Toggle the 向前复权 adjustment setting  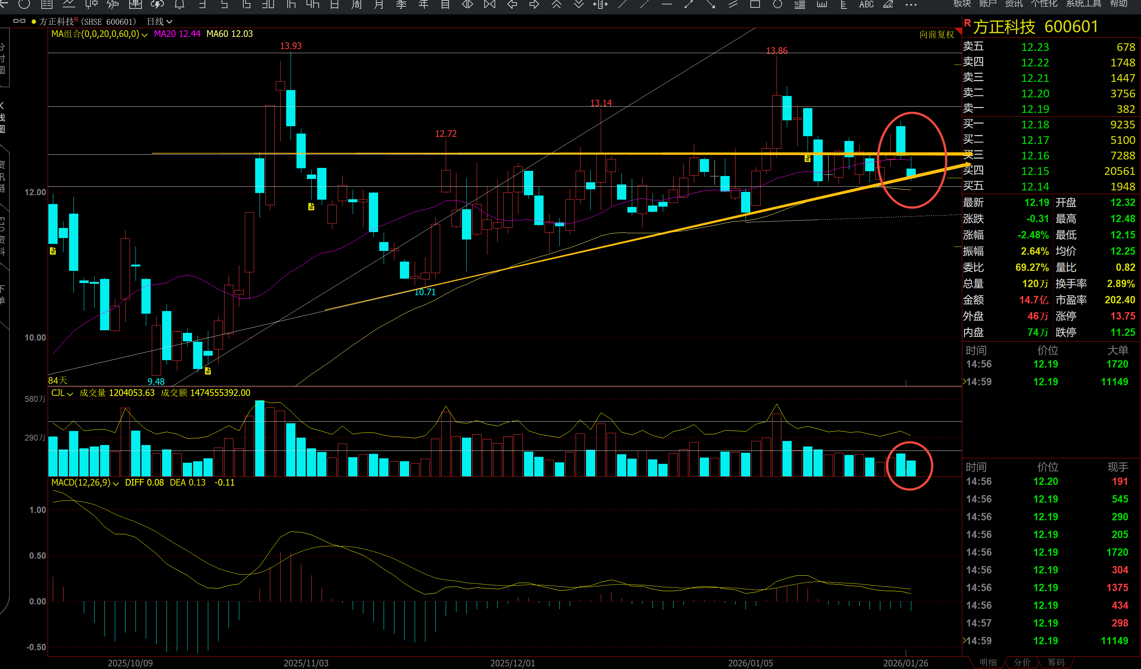coord(936,34)
